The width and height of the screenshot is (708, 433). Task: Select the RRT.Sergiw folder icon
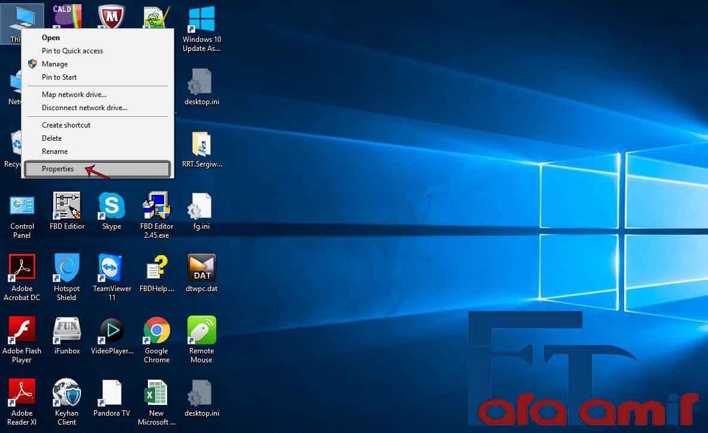(201, 144)
